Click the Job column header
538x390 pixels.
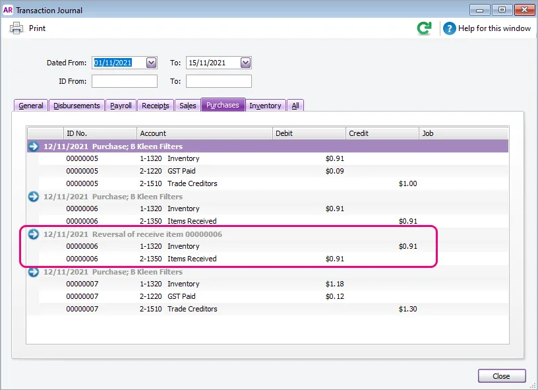(x=463, y=133)
